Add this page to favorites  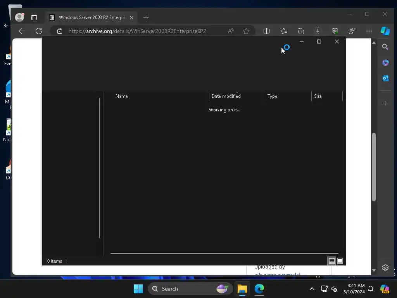point(246,31)
